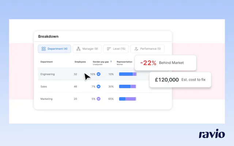The width and height of the screenshot is (234, 146).
Task: Click the Manager org-chart icon
Action: coord(78,49)
